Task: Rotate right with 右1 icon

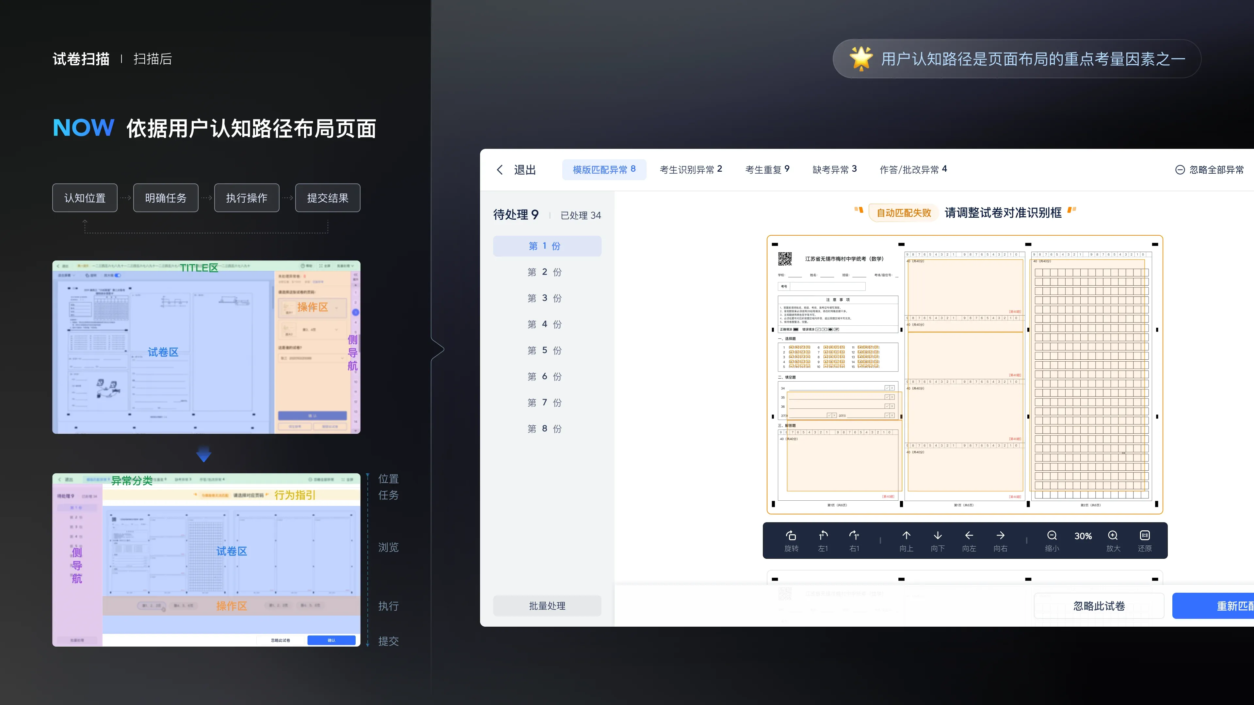Action: 854,536
